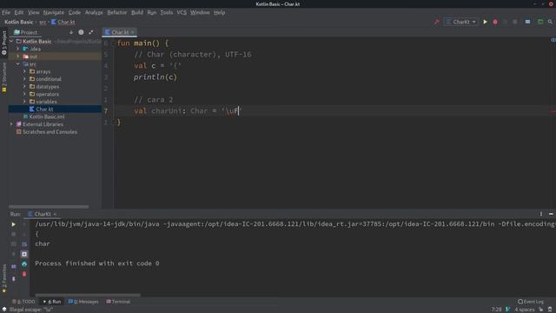Expand the out folder
This screenshot has height=313, width=556.
(18, 57)
